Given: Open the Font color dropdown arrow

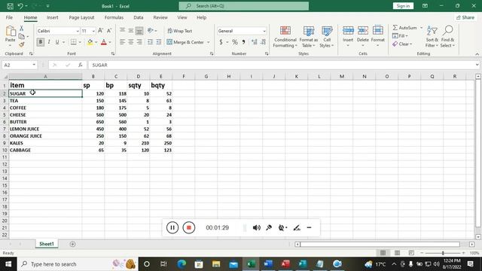Looking at the screenshot, I should tap(110, 42).
